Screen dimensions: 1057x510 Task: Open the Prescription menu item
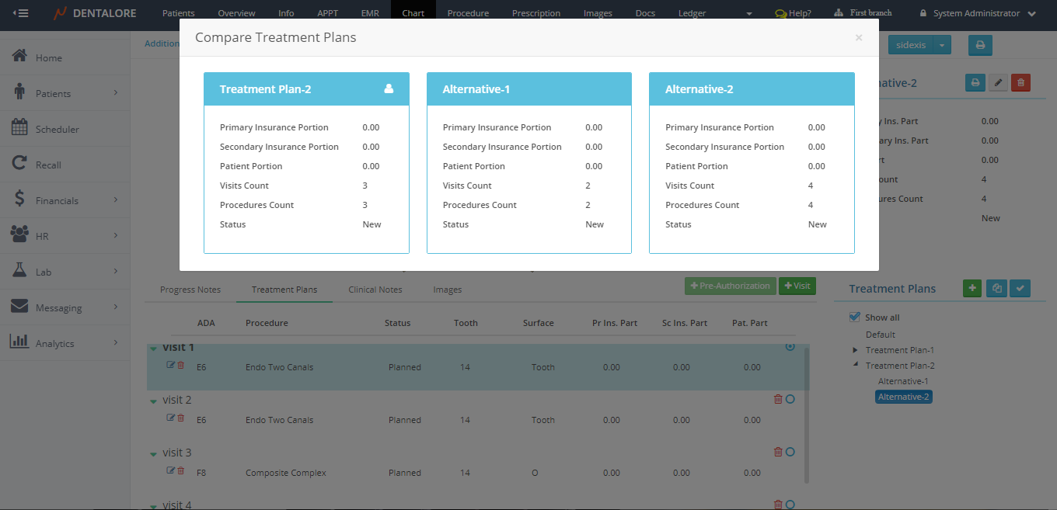click(535, 13)
